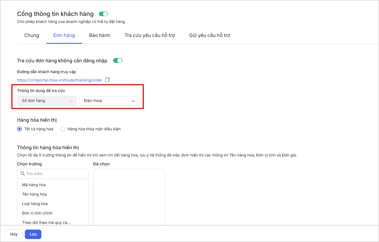
Task: Click inside the Đã chọn list box
Action: pos(129,197)
